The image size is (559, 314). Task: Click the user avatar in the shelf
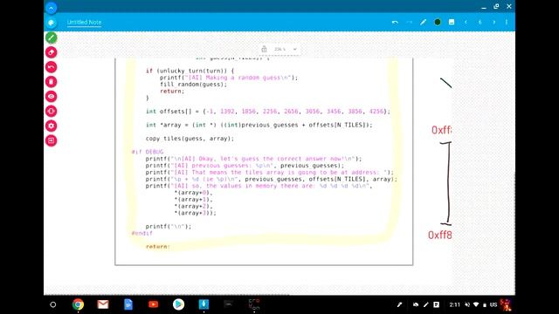click(506, 304)
